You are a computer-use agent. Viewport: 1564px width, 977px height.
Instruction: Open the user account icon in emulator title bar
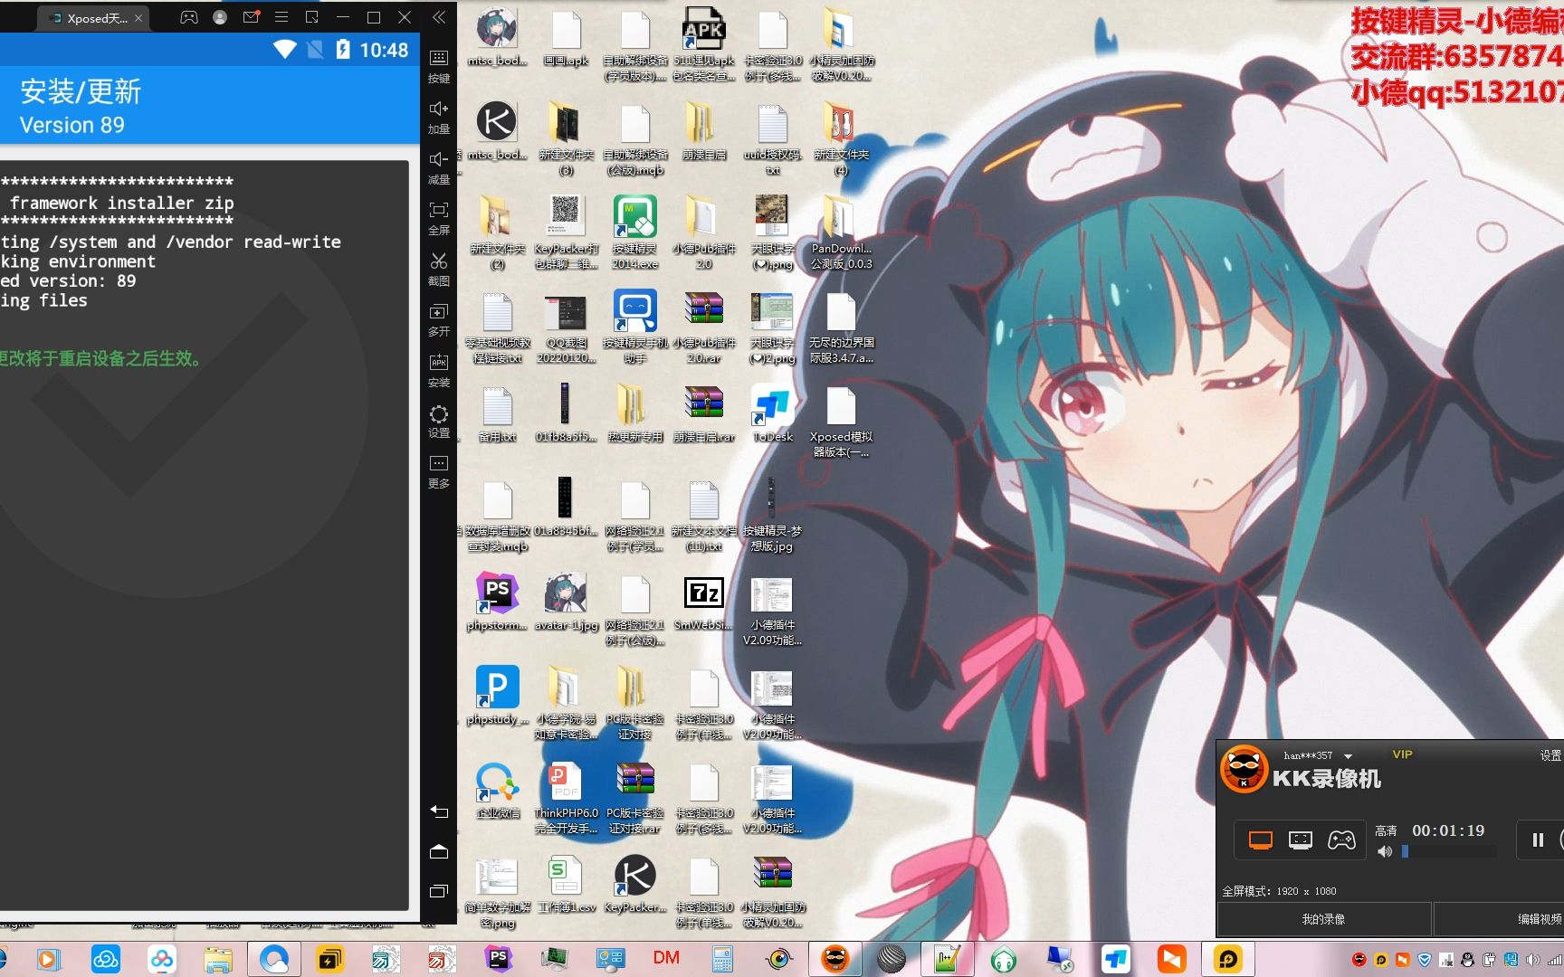tap(220, 17)
